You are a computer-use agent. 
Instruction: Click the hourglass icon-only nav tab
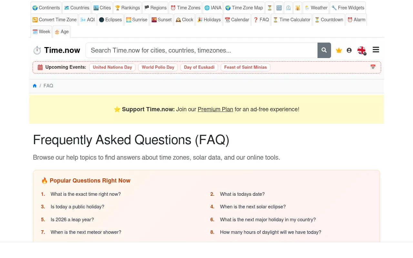coord(270,8)
